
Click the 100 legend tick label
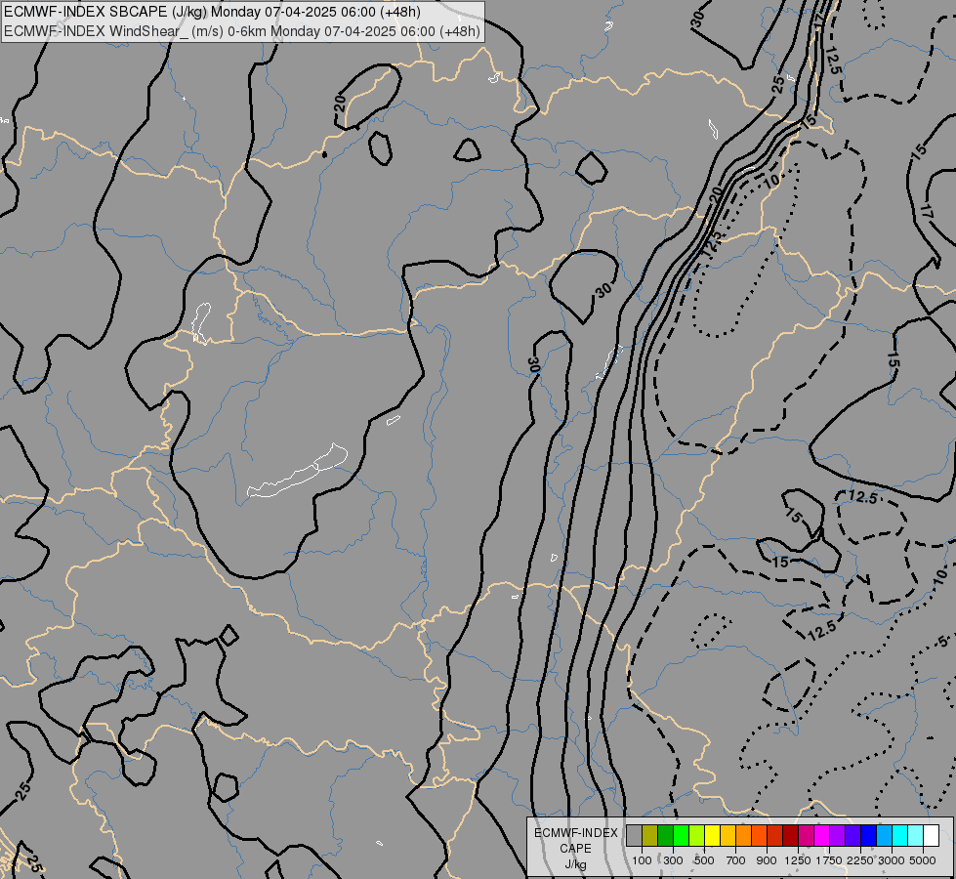(642, 860)
